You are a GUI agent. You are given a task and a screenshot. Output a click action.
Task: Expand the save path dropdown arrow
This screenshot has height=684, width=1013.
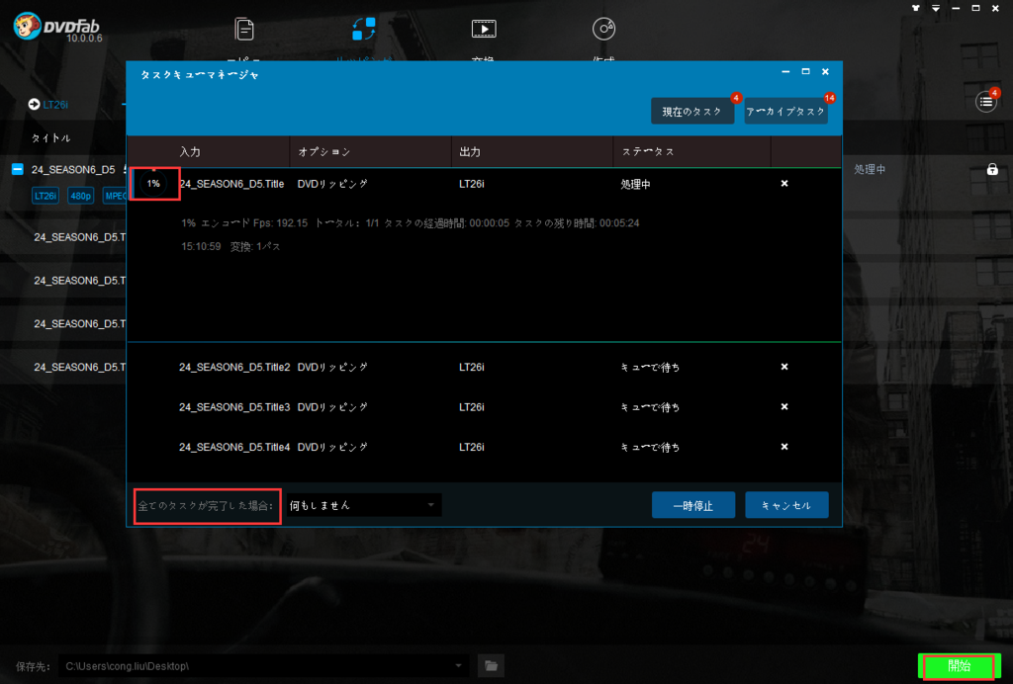(458, 665)
